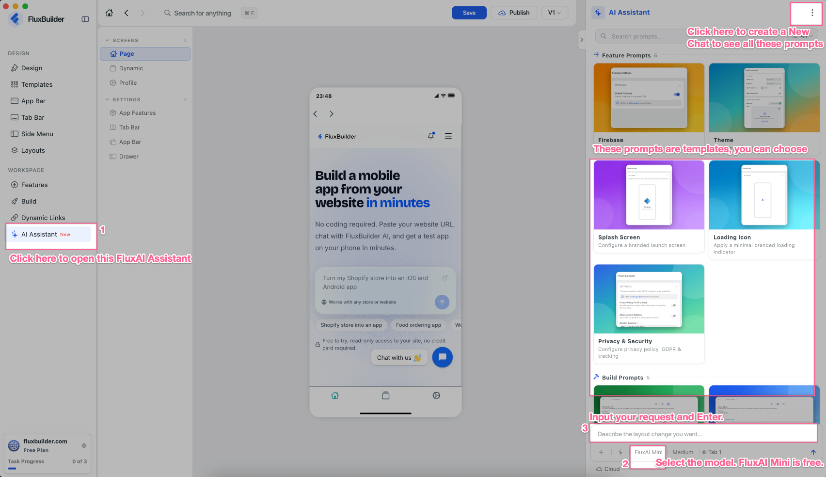Open the Medium effort selector

coord(683,452)
